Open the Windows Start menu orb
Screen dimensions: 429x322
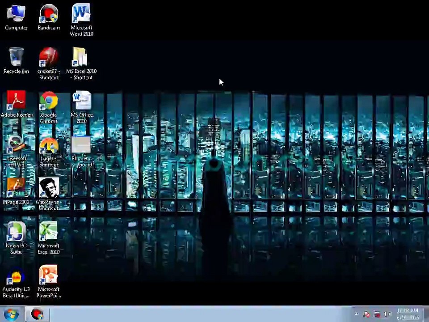tap(11, 314)
